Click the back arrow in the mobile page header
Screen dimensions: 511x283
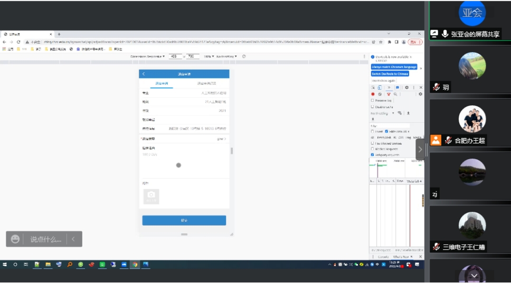144,74
